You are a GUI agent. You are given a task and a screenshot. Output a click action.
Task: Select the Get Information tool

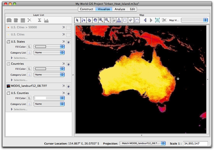click(83, 20)
